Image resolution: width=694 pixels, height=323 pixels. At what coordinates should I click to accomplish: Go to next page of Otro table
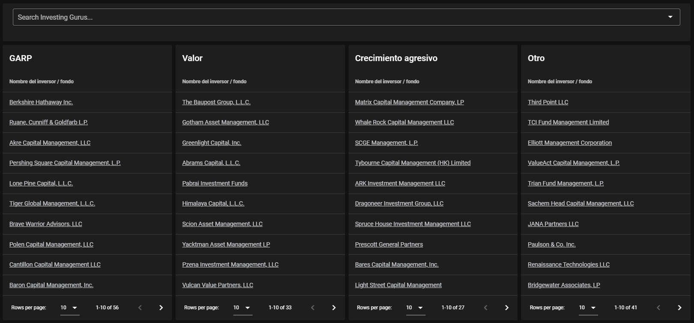(x=679, y=308)
